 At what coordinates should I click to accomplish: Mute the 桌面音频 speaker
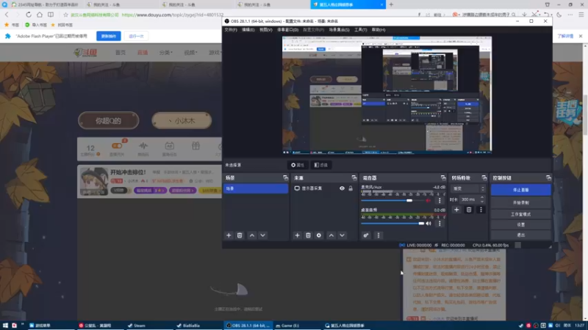point(429,224)
